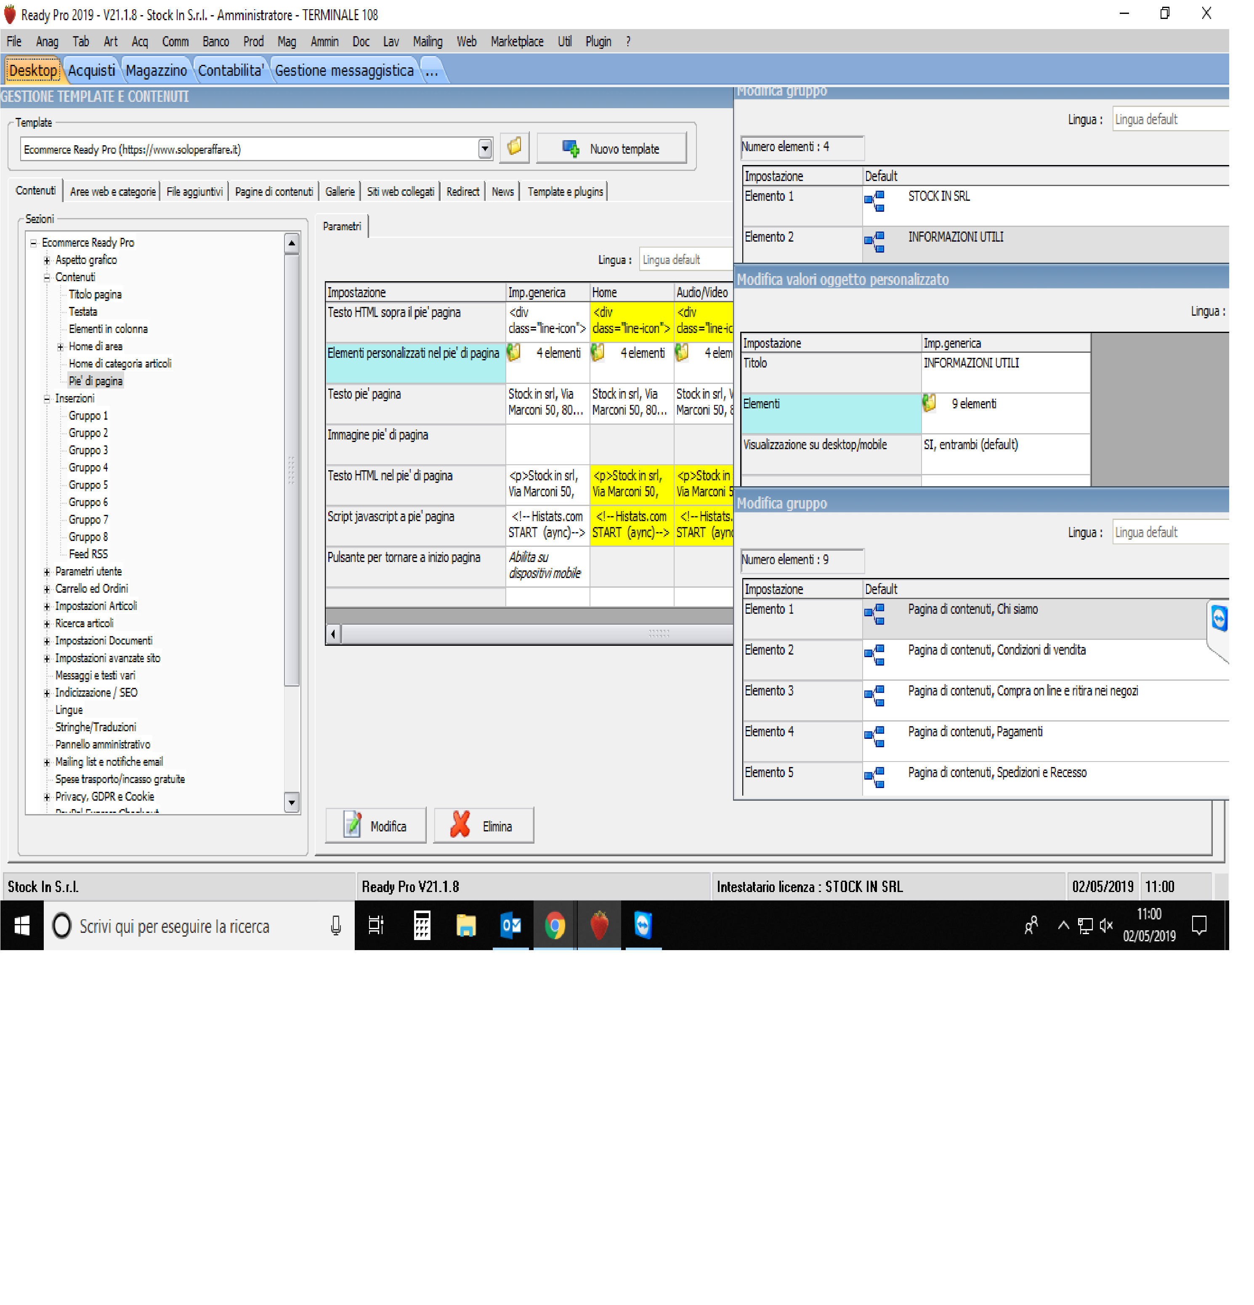Screen dimensions: 1254x1305
Task: Open TeamViewer side panel icon
Action: tap(1219, 618)
